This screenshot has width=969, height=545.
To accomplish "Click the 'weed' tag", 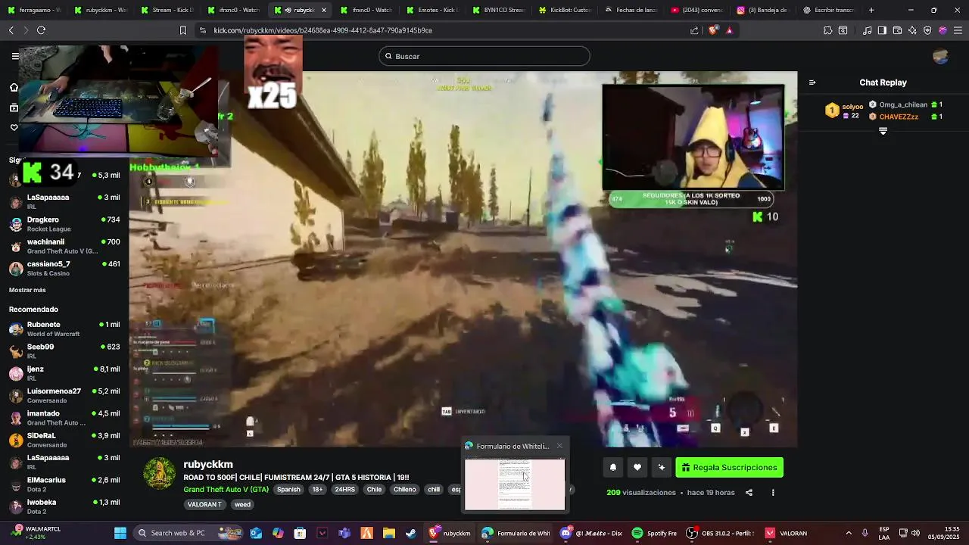I will 242,504.
